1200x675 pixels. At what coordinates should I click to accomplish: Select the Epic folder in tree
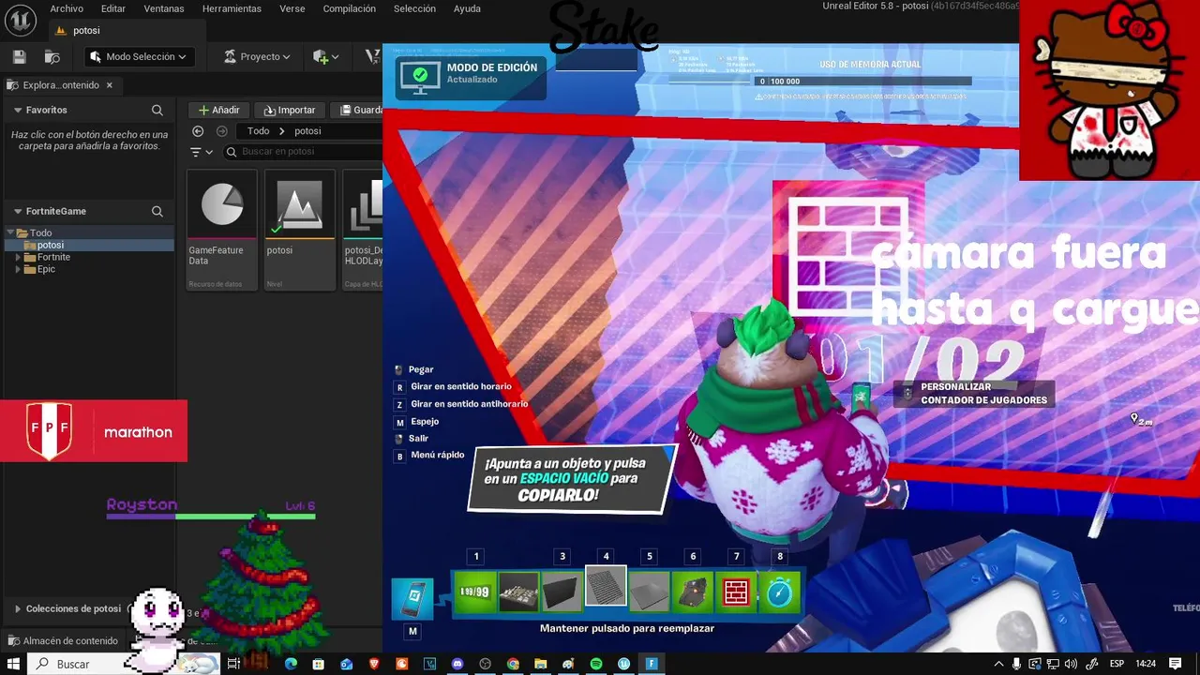(x=46, y=269)
